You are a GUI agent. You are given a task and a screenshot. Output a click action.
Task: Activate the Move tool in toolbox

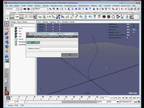7,37
